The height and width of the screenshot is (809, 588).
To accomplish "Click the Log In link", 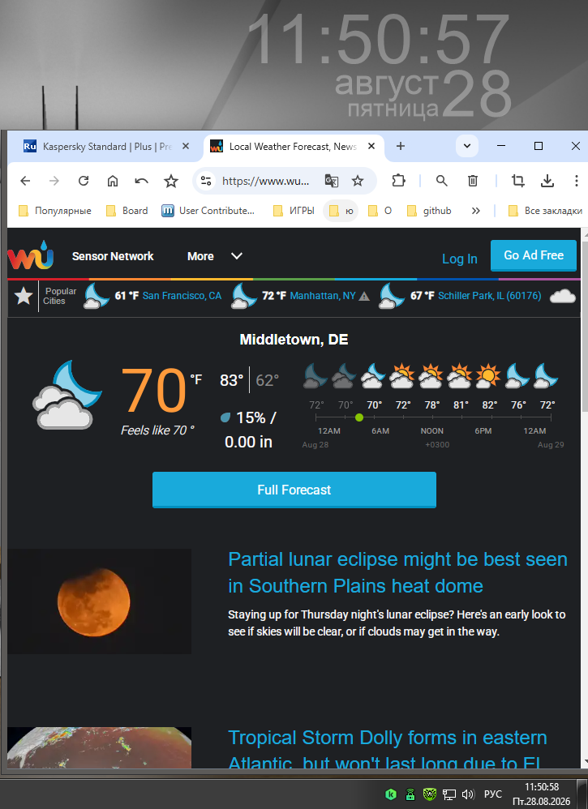I will (460, 259).
